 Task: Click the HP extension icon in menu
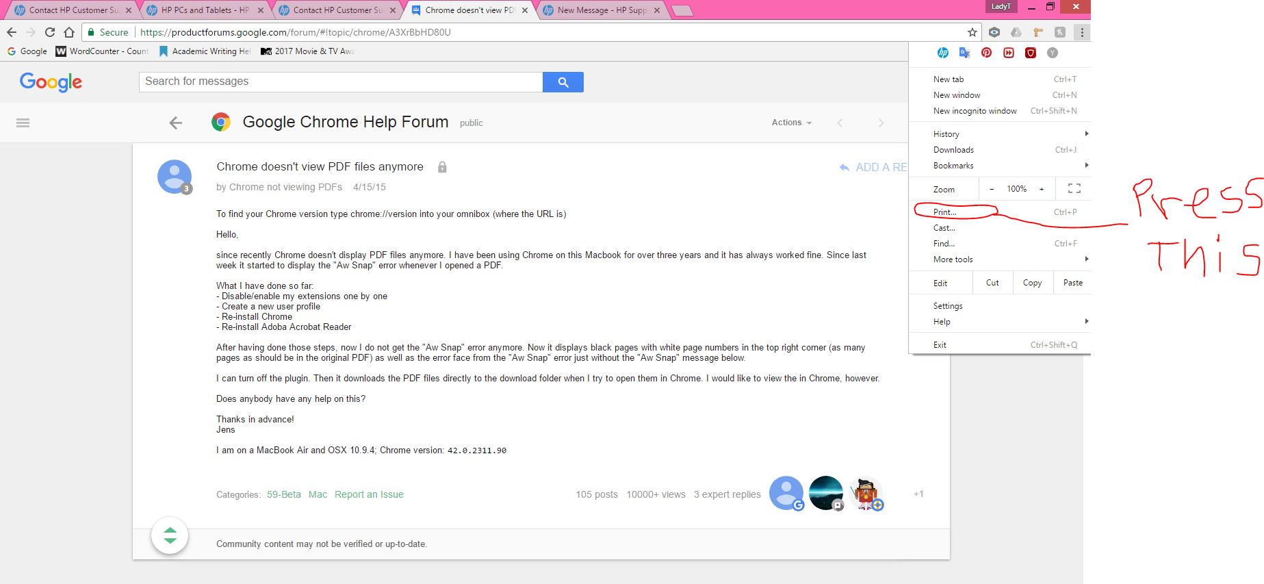(x=943, y=53)
